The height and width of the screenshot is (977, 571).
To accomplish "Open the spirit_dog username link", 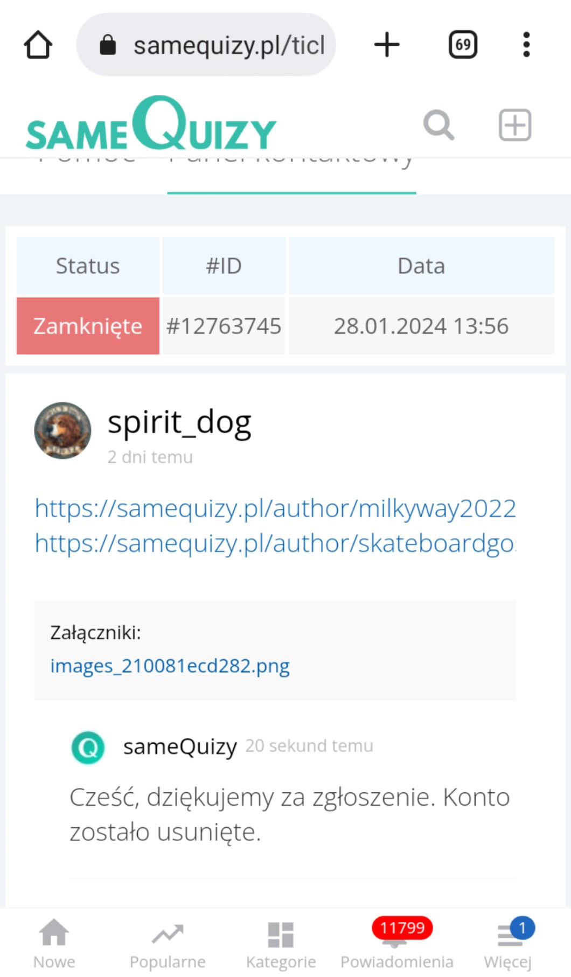I will point(179,422).
